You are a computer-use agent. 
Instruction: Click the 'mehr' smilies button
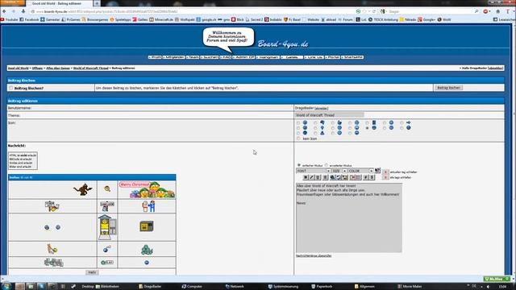click(92, 272)
